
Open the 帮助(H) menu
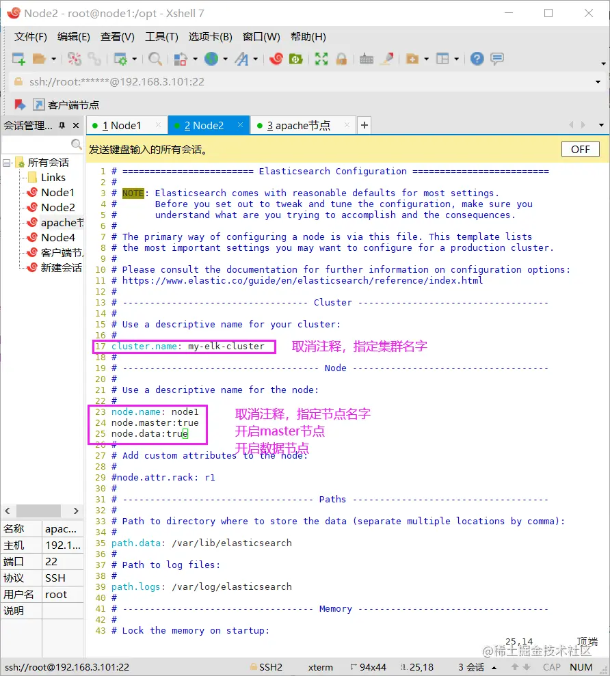(x=308, y=37)
